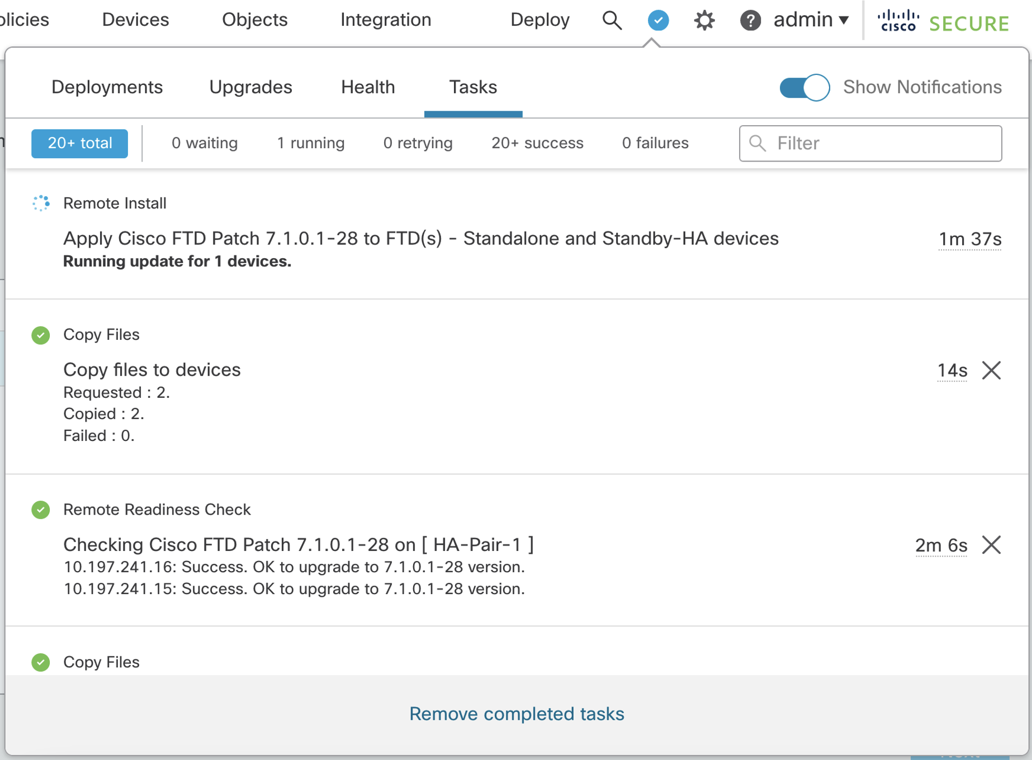The height and width of the screenshot is (760, 1032).
Task: Click Copy files to devices title
Action: tap(152, 370)
